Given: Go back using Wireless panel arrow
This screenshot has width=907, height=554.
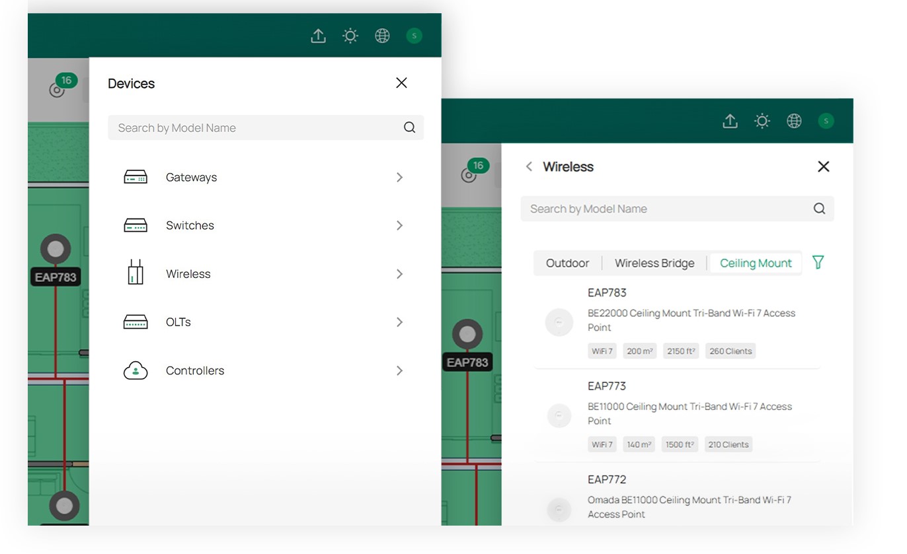Looking at the screenshot, I should (529, 166).
